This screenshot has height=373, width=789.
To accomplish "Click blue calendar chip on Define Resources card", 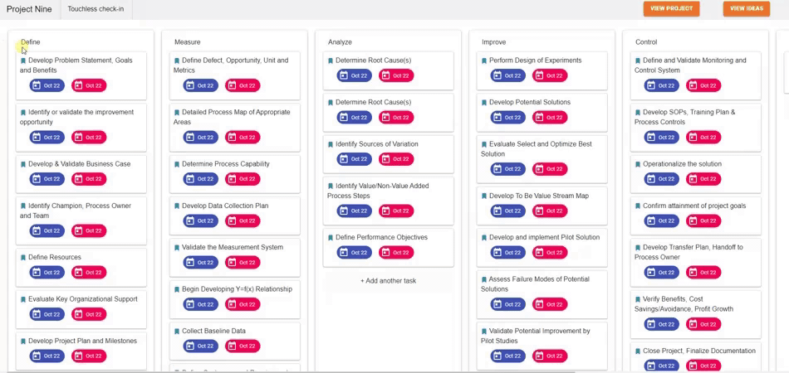I will [47, 273].
